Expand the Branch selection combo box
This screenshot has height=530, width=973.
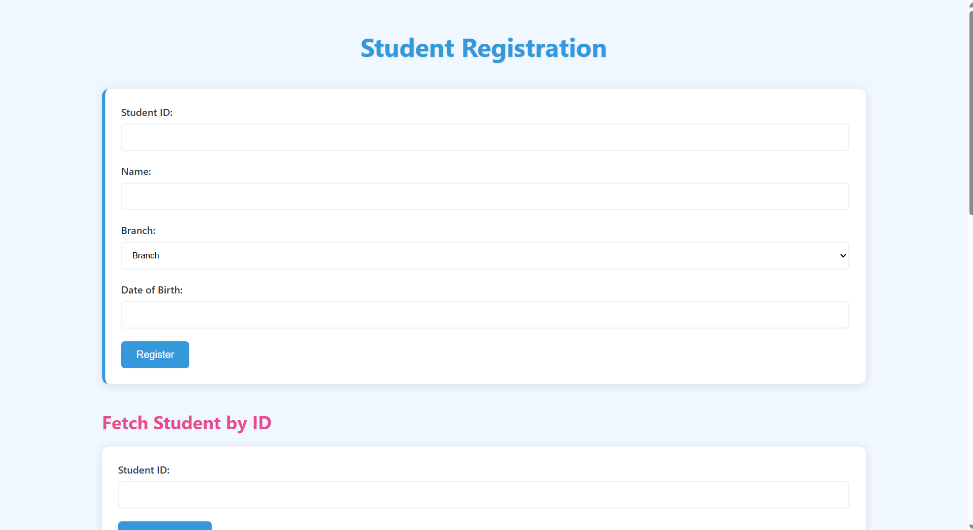coord(483,255)
